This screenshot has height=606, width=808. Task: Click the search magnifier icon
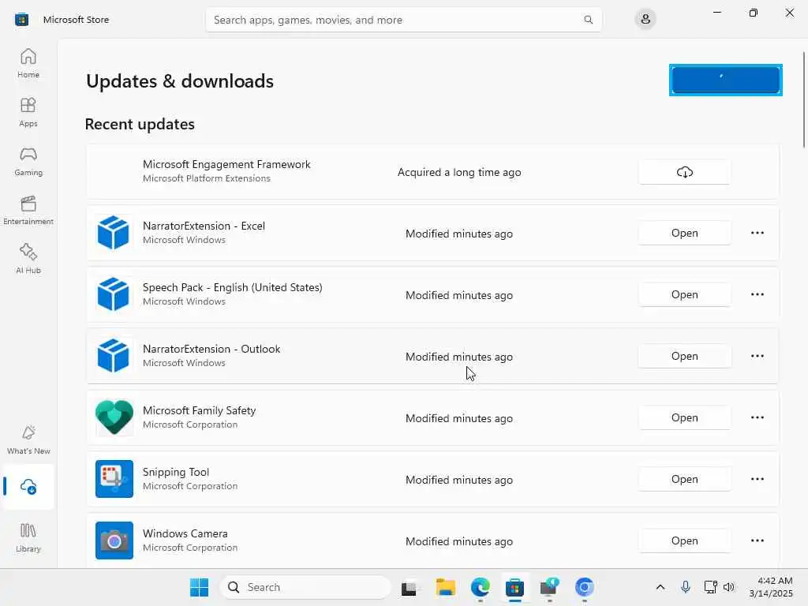point(588,20)
